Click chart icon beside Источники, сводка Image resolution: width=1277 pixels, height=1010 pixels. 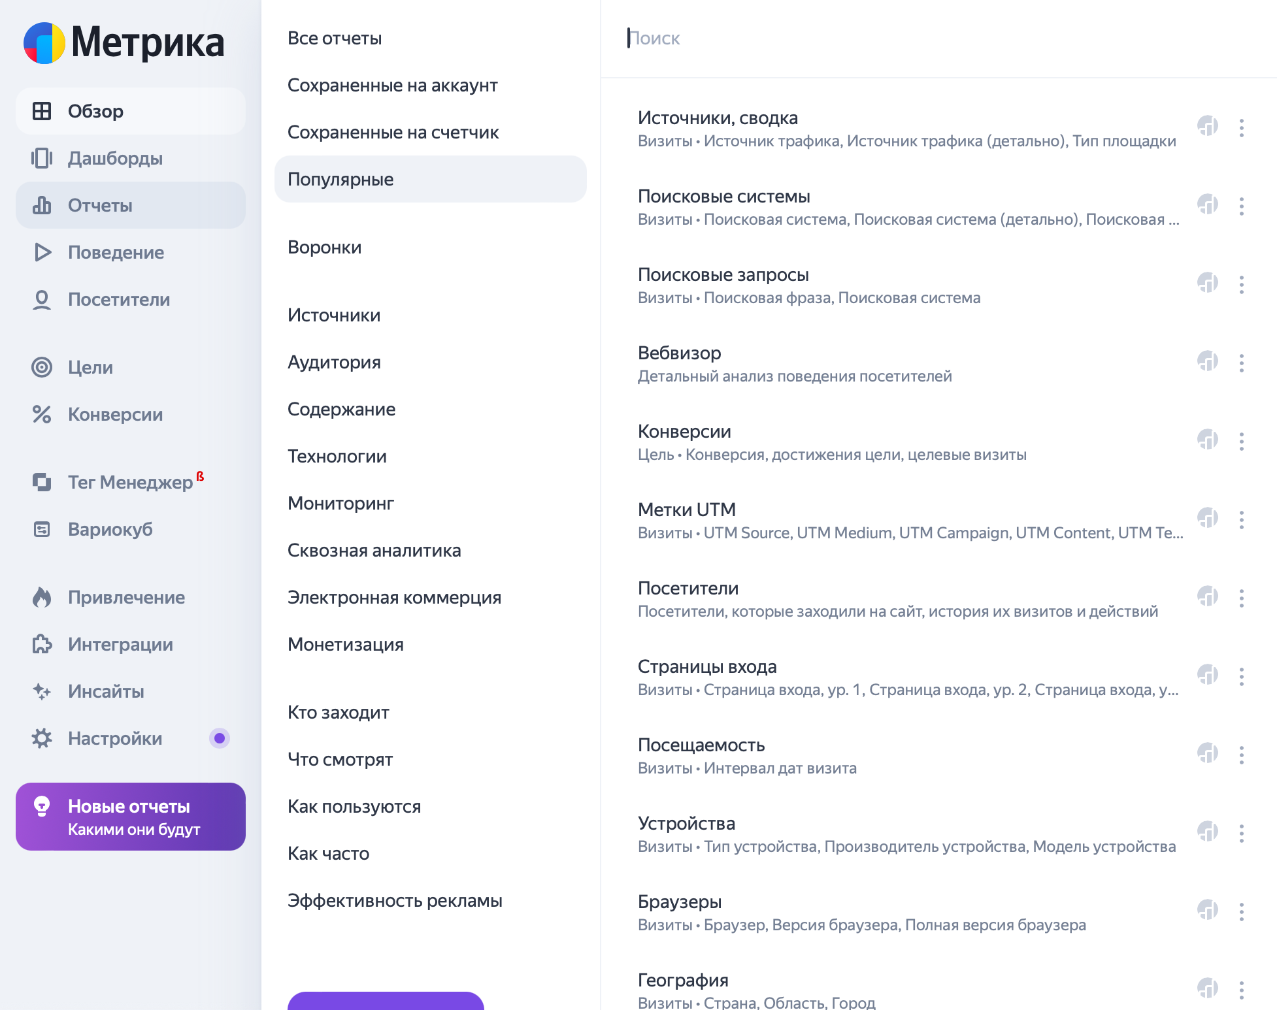tap(1207, 125)
